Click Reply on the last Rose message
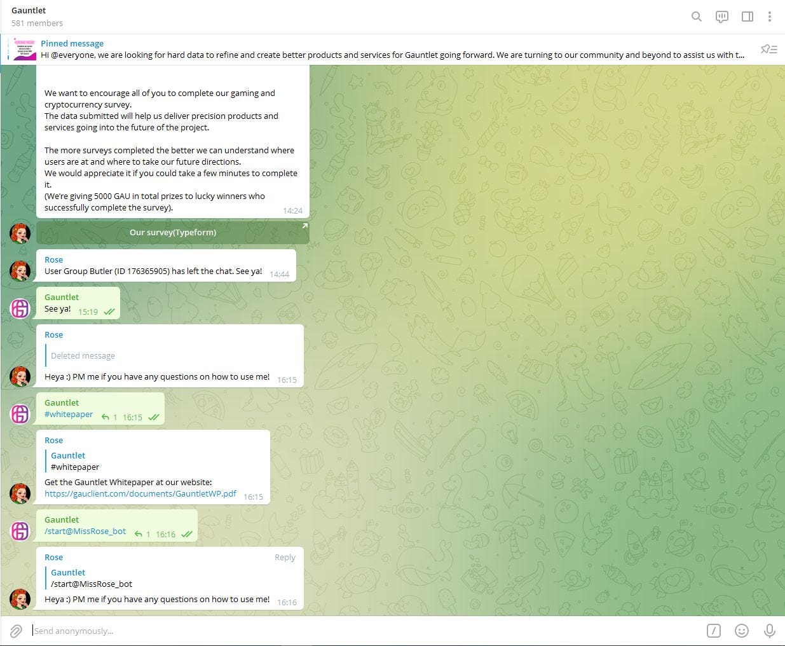The width and height of the screenshot is (785, 646). 285,558
